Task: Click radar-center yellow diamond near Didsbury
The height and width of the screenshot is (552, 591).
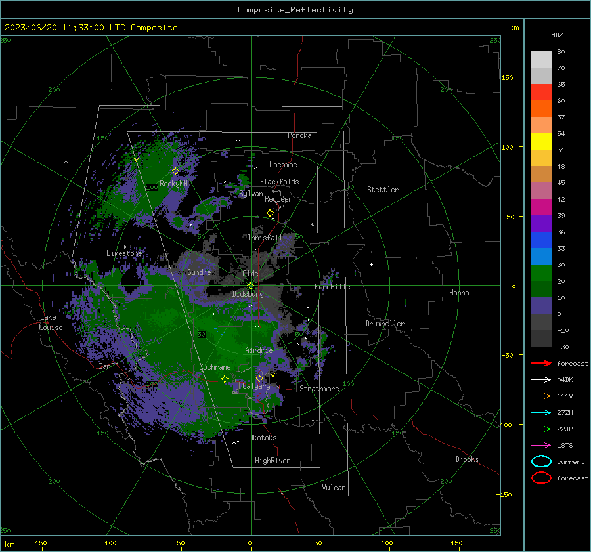Action: (250, 286)
